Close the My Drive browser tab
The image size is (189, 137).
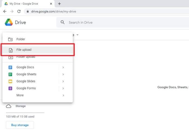(x=51, y=4)
